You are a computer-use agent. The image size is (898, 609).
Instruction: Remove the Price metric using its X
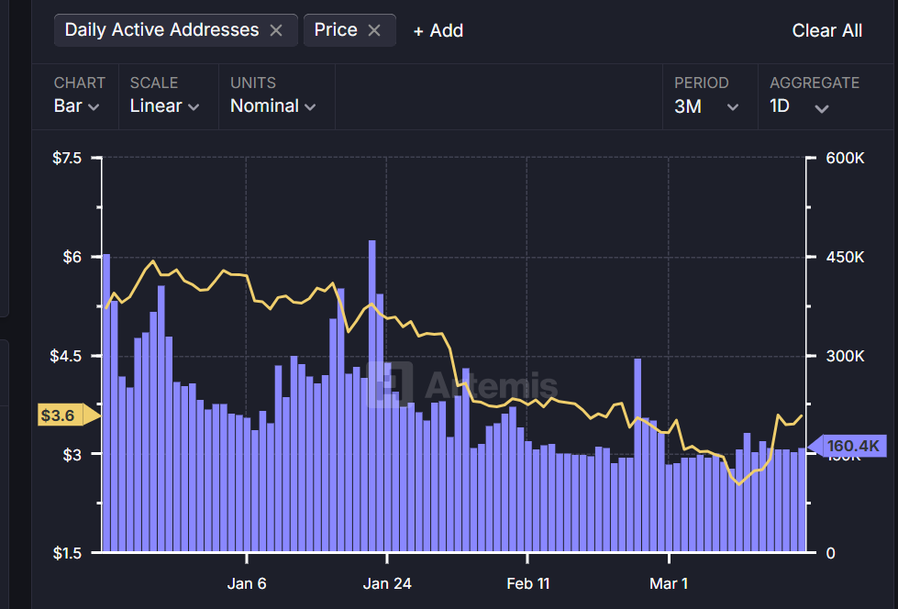tap(374, 30)
